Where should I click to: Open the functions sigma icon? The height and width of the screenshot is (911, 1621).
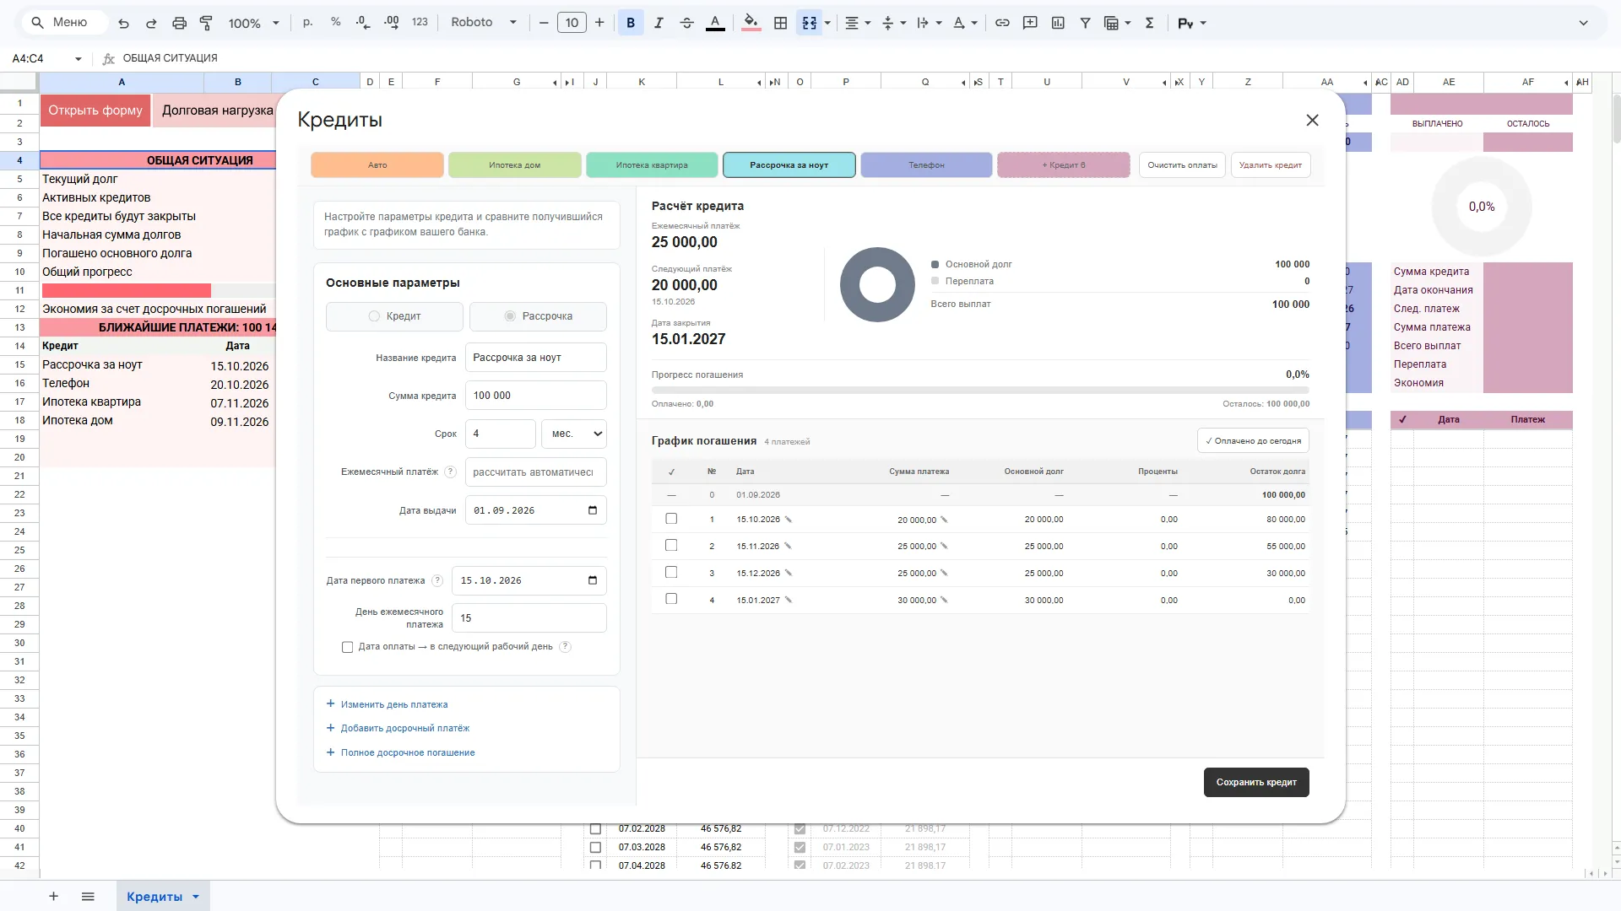[1149, 23]
